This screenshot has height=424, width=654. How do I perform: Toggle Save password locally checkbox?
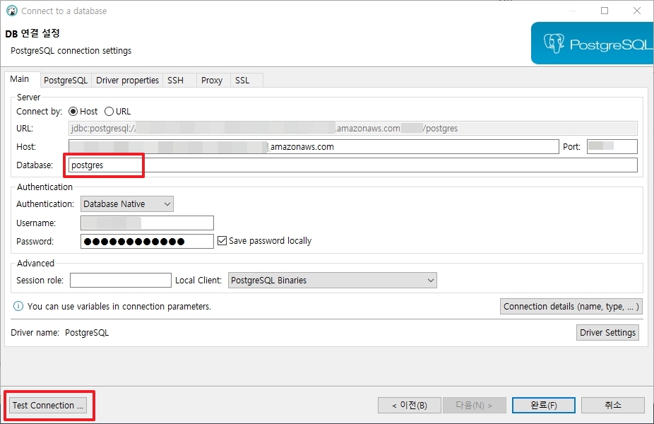click(222, 241)
